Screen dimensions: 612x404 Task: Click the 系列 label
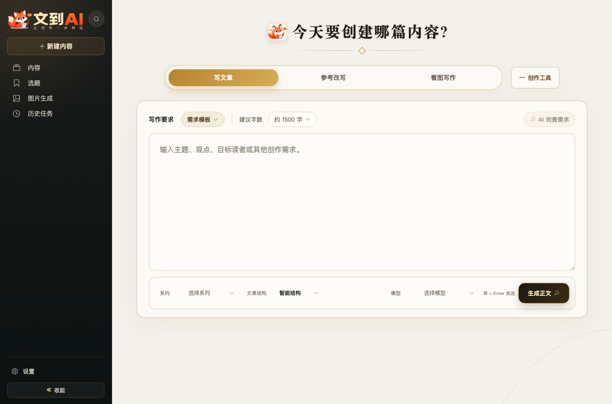[165, 293]
